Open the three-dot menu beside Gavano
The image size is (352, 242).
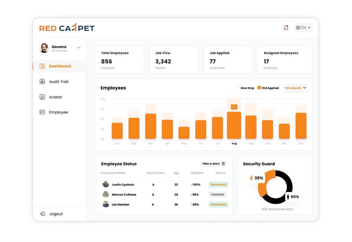(x=79, y=48)
